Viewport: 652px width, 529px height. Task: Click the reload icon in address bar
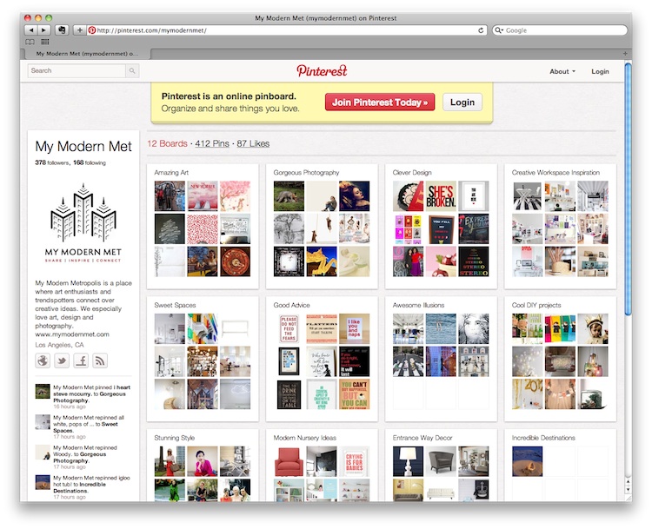tap(481, 30)
